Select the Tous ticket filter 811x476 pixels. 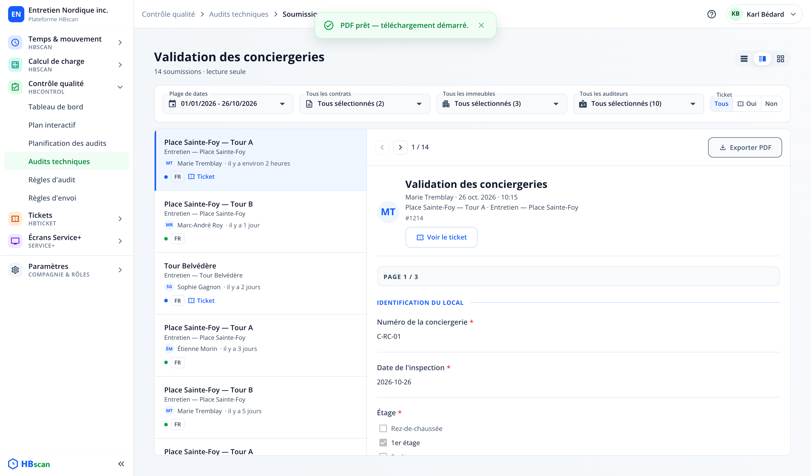pos(721,104)
